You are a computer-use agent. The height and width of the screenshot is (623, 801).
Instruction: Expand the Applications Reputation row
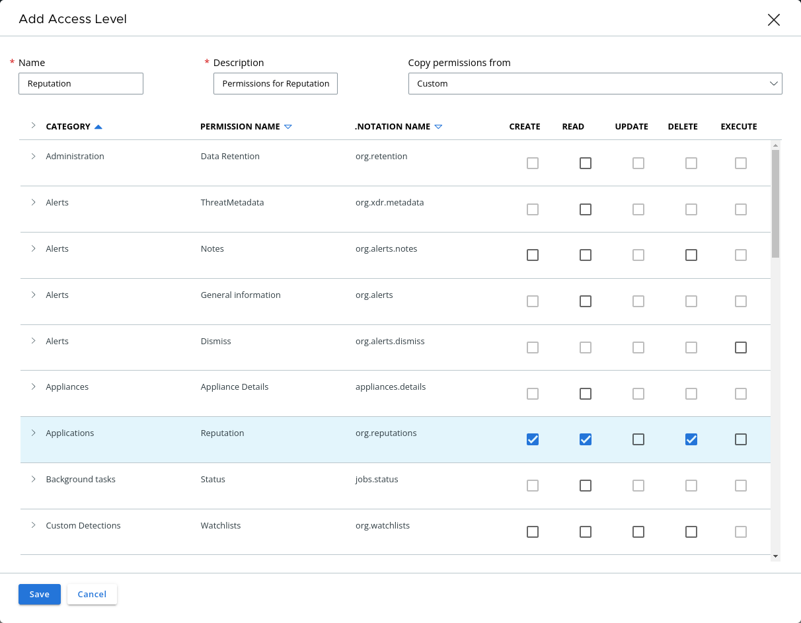(x=33, y=433)
